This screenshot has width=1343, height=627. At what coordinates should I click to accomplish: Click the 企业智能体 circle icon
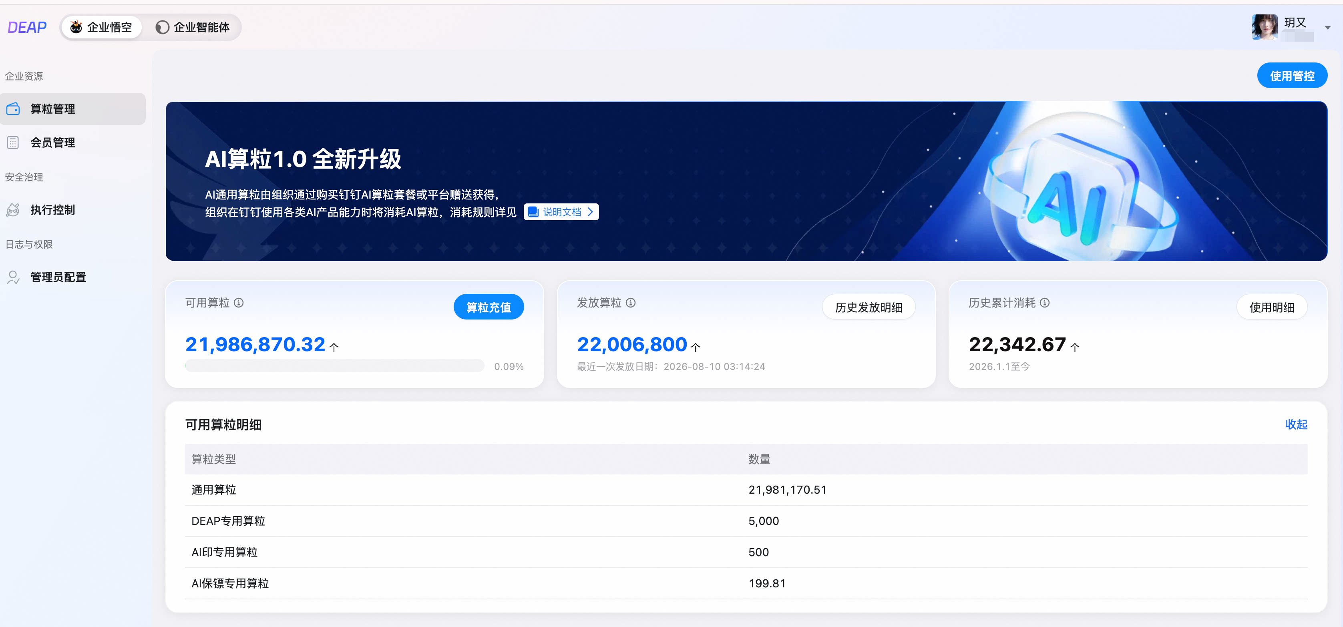[162, 27]
